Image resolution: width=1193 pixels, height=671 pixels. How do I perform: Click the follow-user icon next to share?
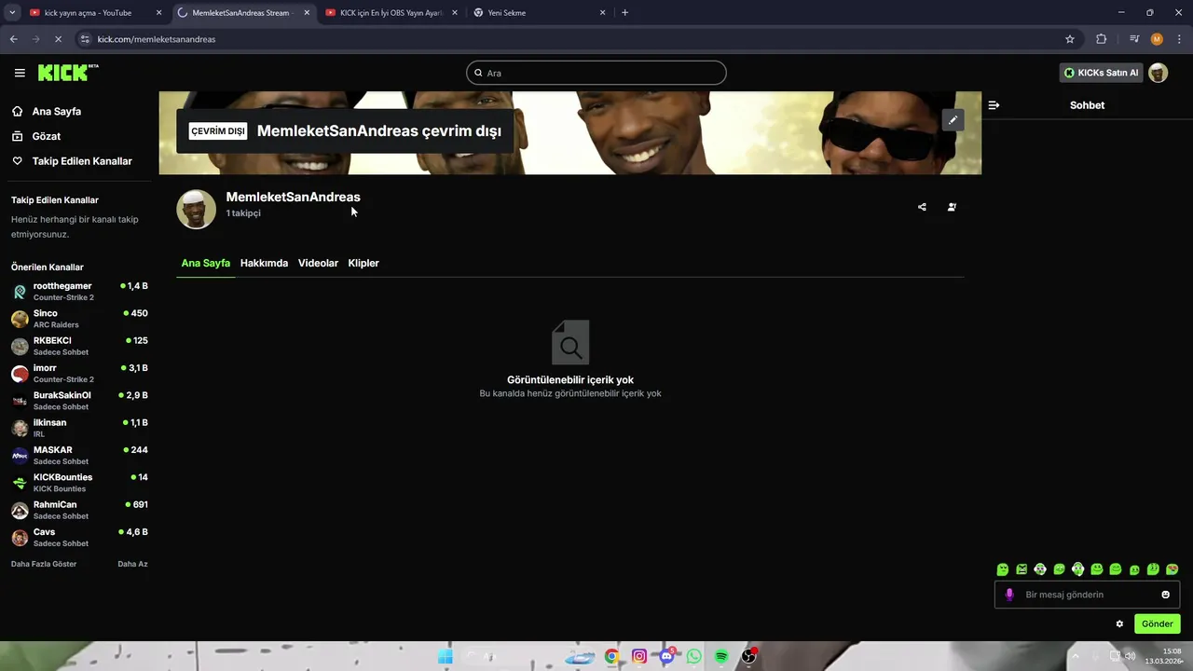click(x=952, y=207)
